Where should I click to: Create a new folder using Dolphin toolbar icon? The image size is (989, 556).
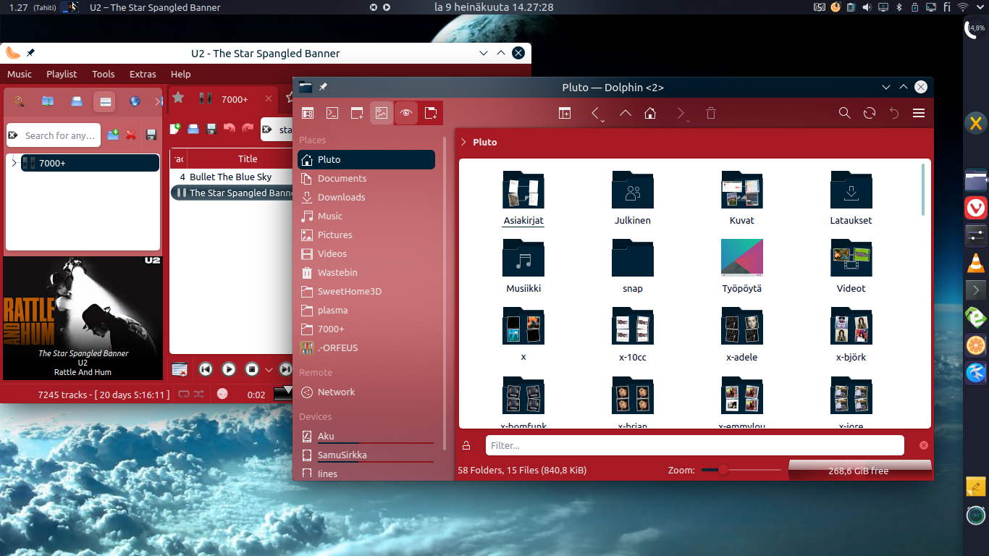pos(431,113)
